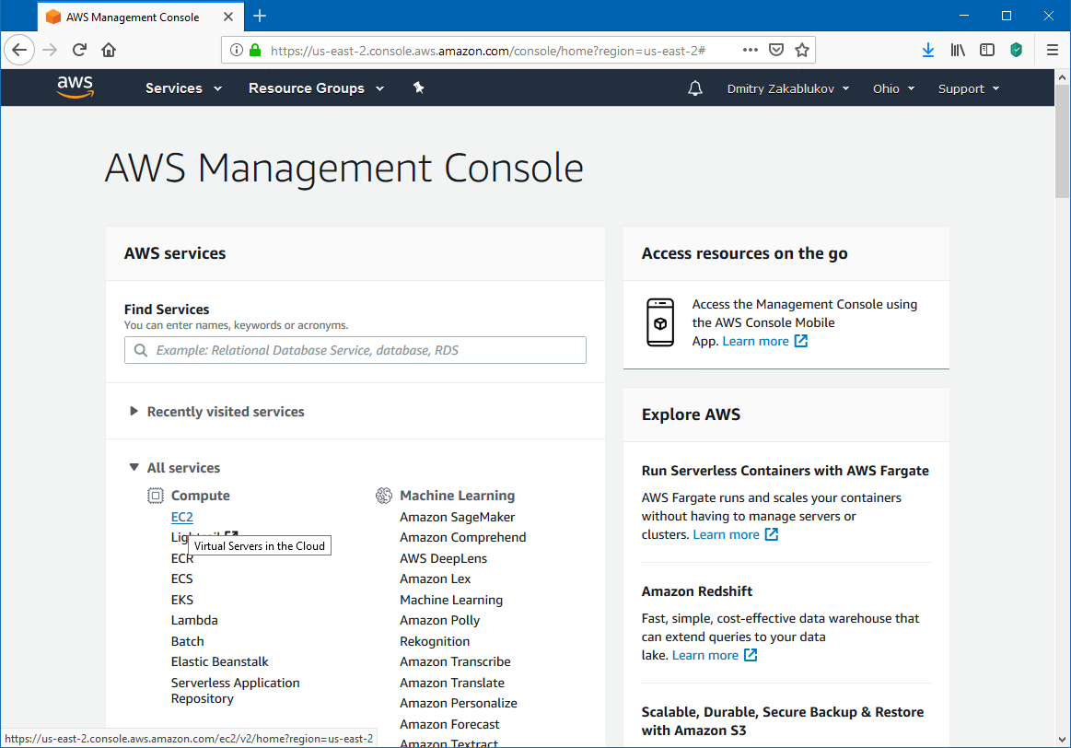Screen dimensions: 1071x748
Task: Open Elastic Beanstalk service
Action: click(x=219, y=661)
